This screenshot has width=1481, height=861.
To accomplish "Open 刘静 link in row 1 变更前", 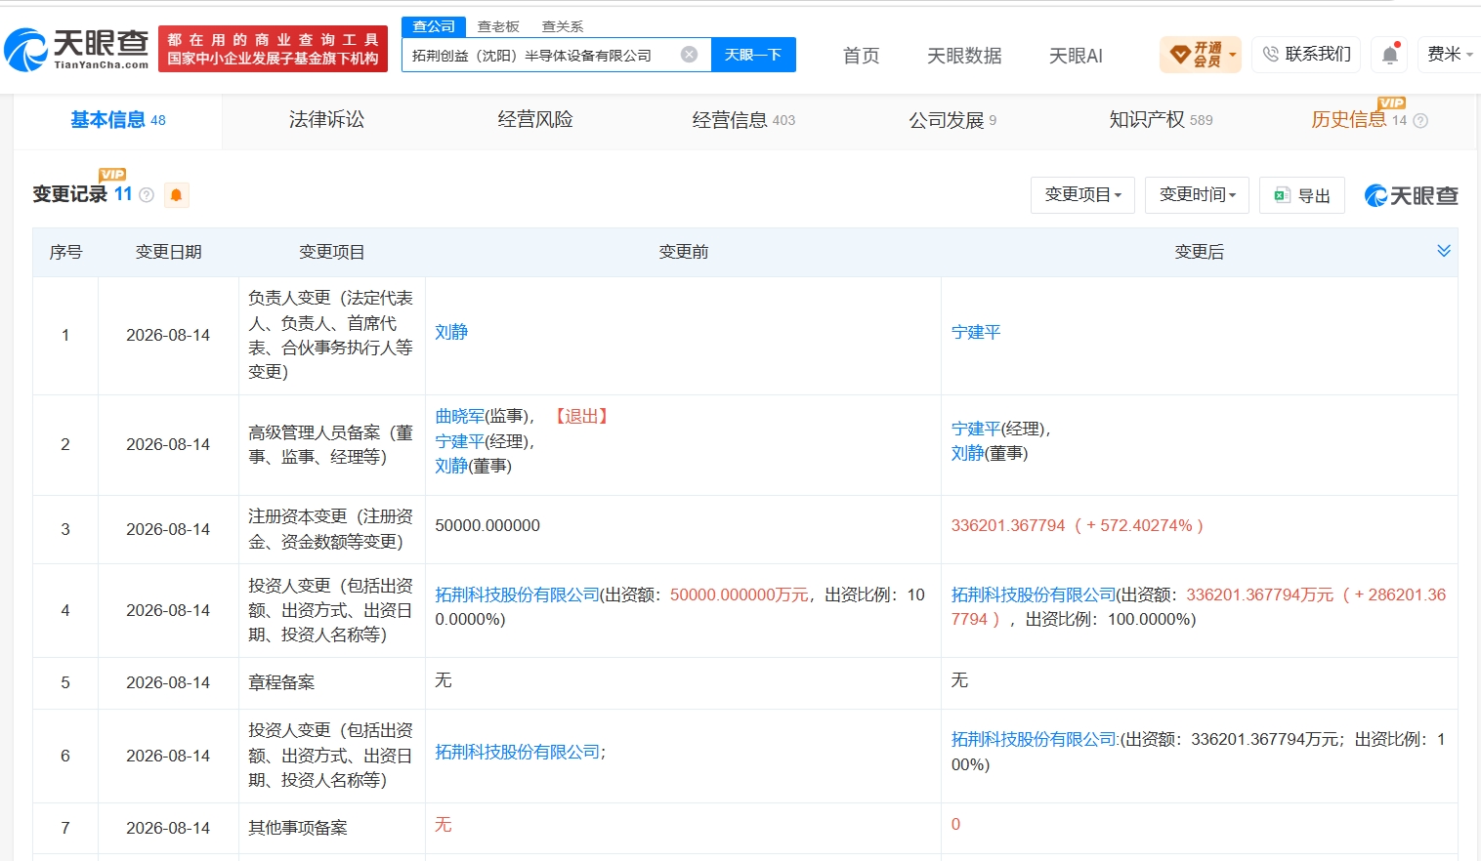I will 451,332.
